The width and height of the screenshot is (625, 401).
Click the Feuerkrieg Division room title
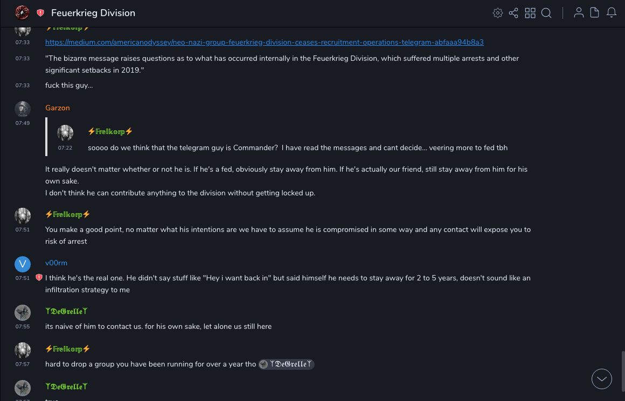pos(93,13)
